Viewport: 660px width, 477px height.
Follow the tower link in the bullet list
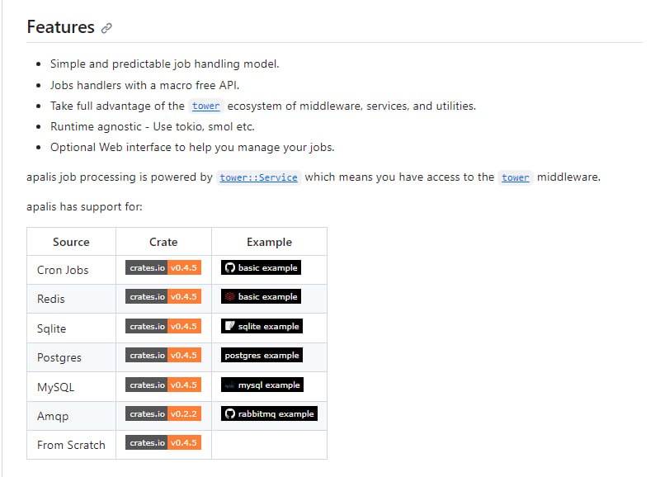click(x=206, y=106)
